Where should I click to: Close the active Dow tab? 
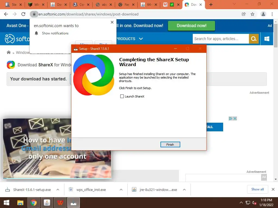point(201,5)
